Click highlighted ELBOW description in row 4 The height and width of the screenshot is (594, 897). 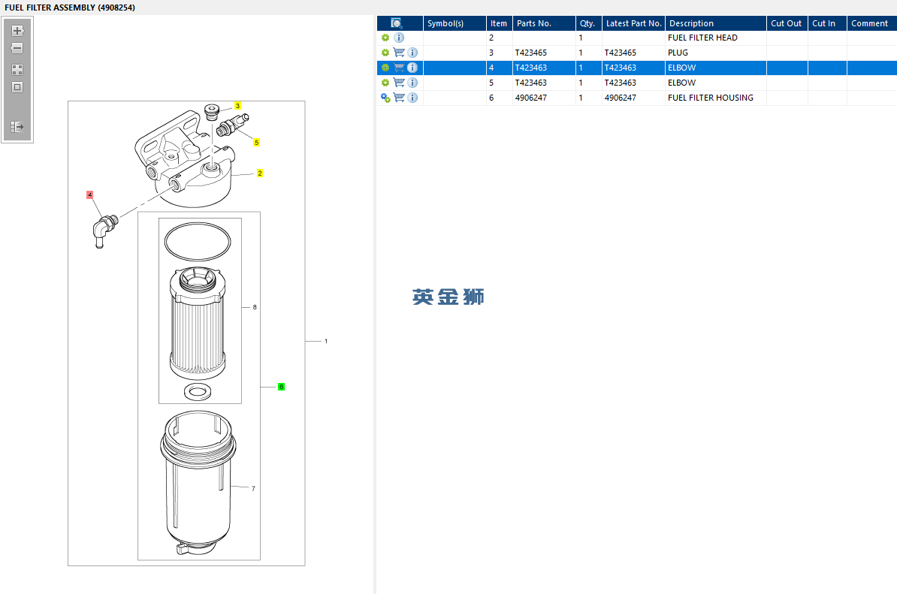(x=716, y=68)
